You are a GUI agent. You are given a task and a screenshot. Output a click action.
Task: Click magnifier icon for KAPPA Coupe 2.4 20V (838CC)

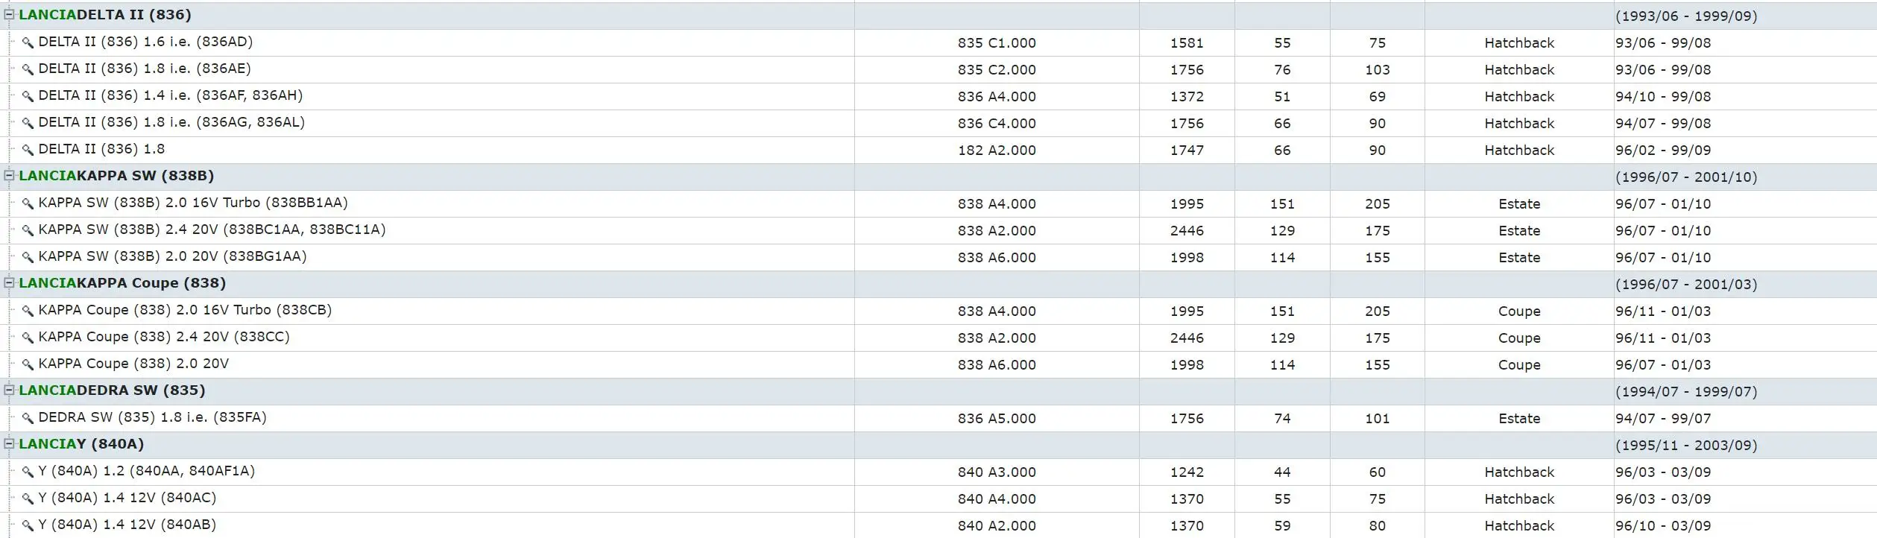click(x=28, y=338)
